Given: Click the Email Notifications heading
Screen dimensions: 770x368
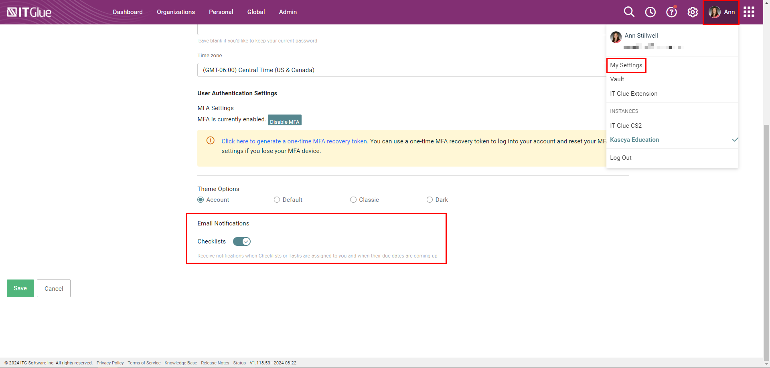Looking at the screenshot, I should point(223,223).
